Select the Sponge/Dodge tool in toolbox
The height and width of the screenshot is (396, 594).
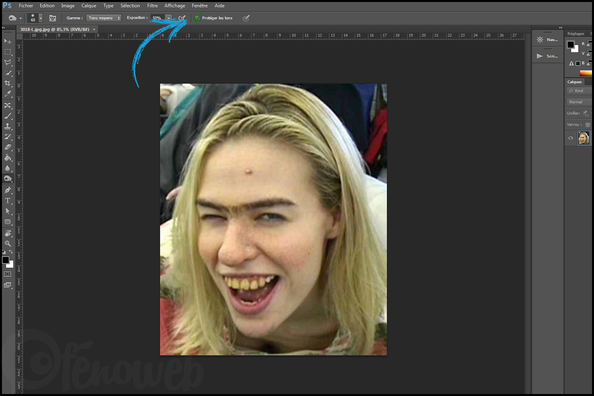click(7, 179)
